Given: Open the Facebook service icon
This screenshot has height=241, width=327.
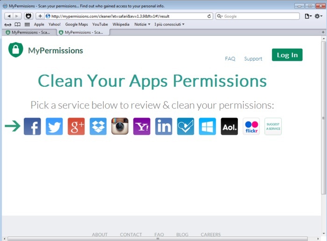Looking at the screenshot, I should point(32,126).
